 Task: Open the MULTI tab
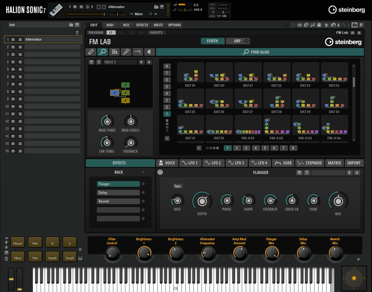pos(158,25)
